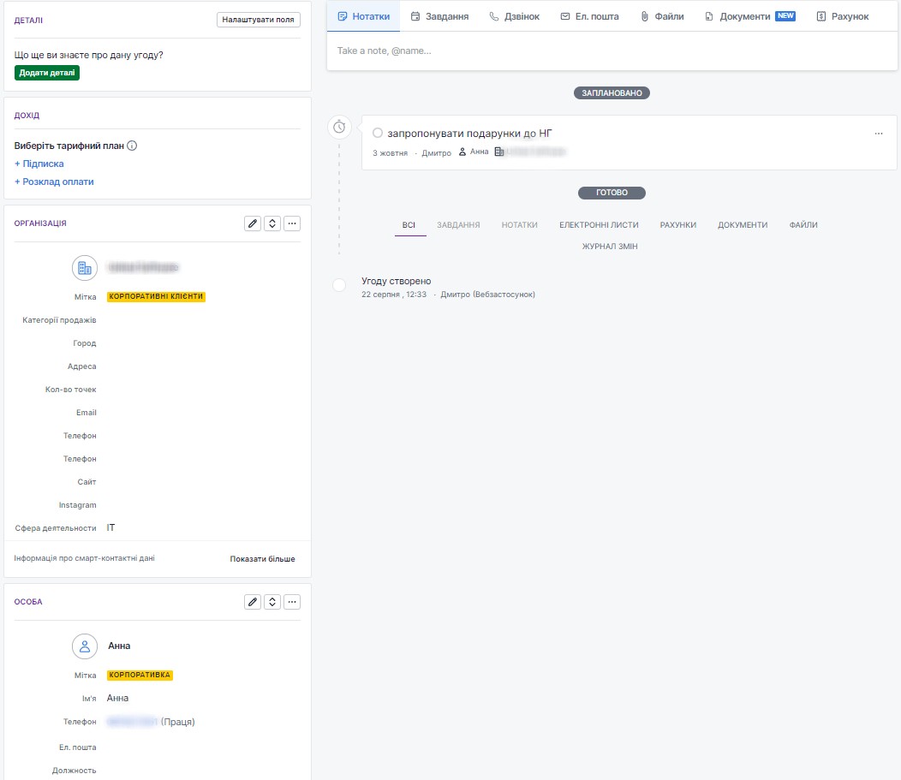Click into the Take a note field
This screenshot has height=780, width=901.
point(612,51)
